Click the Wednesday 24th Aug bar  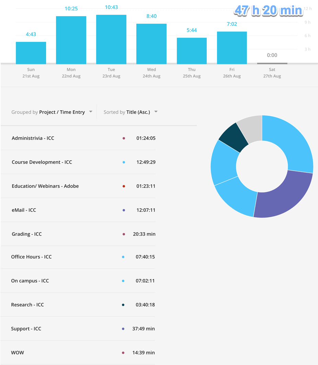pyautogui.click(x=151, y=44)
